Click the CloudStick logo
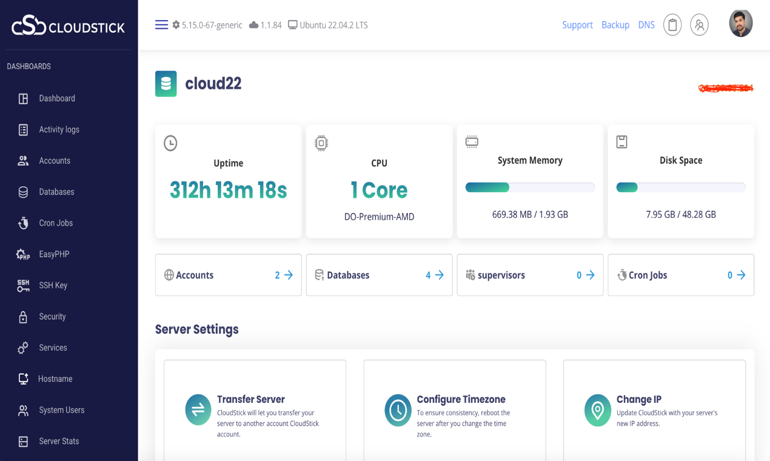Screen dimensions: 770x461 tap(67, 25)
